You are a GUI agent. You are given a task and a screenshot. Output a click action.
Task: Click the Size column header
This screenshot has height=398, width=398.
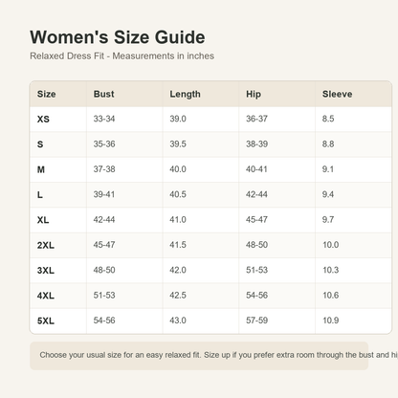coord(46,94)
